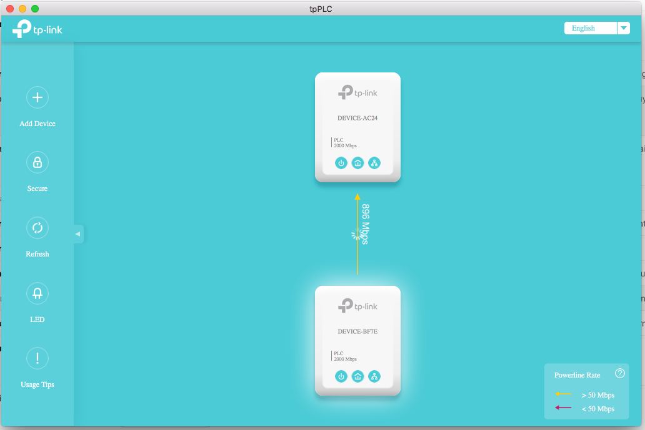Click the Add Device plus icon

(x=37, y=97)
